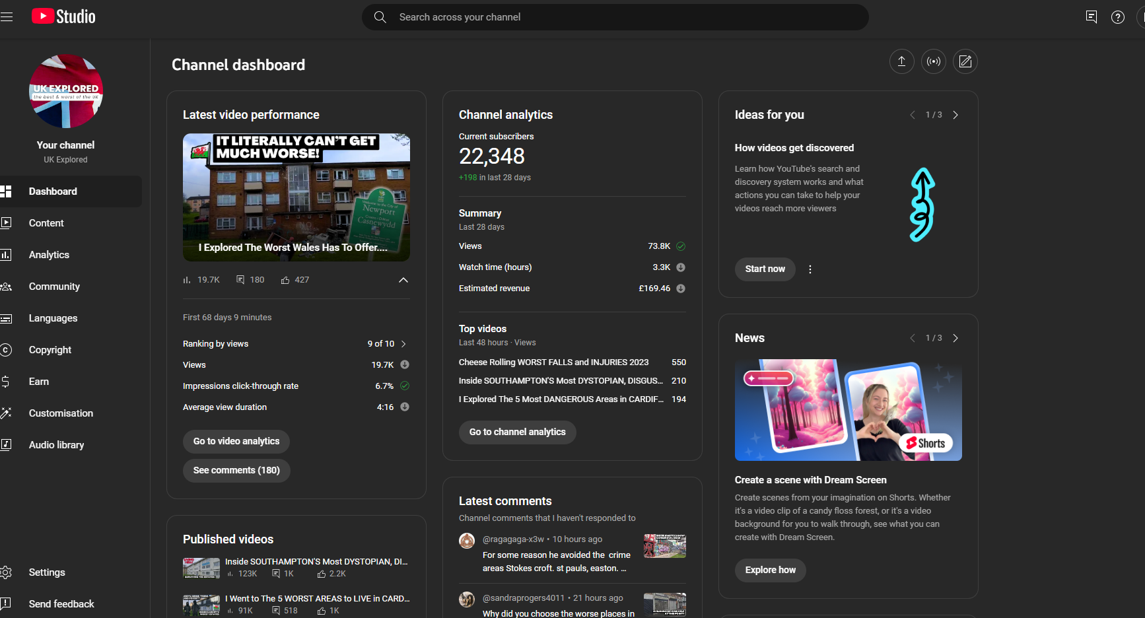Open the Dream Screen Shorts news image
The width and height of the screenshot is (1145, 618).
pos(849,410)
